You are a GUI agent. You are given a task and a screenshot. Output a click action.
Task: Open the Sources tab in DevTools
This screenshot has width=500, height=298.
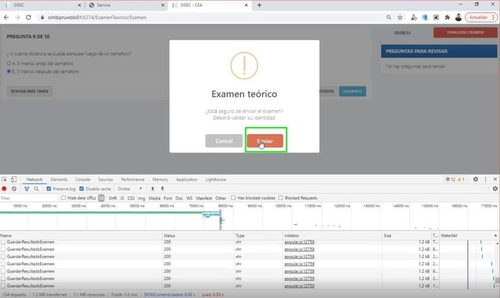click(x=105, y=180)
